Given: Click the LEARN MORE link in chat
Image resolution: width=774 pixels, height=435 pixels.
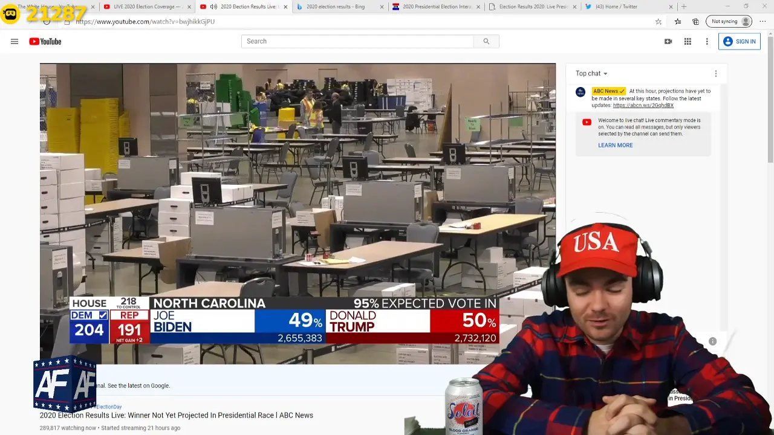Looking at the screenshot, I should click(615, 146).
